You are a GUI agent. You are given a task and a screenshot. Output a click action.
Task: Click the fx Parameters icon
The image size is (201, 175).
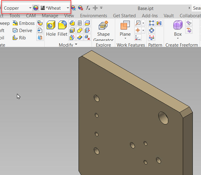point(88,8)
